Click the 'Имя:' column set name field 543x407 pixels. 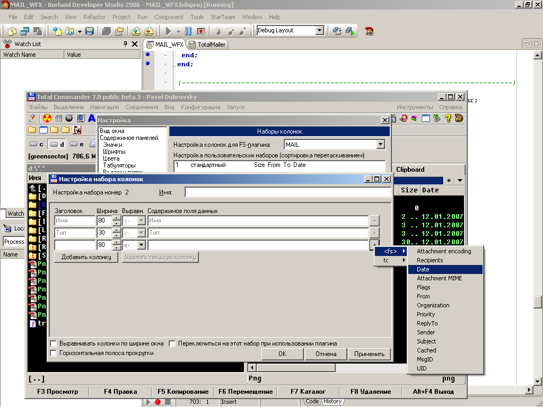tap(288, 192)
